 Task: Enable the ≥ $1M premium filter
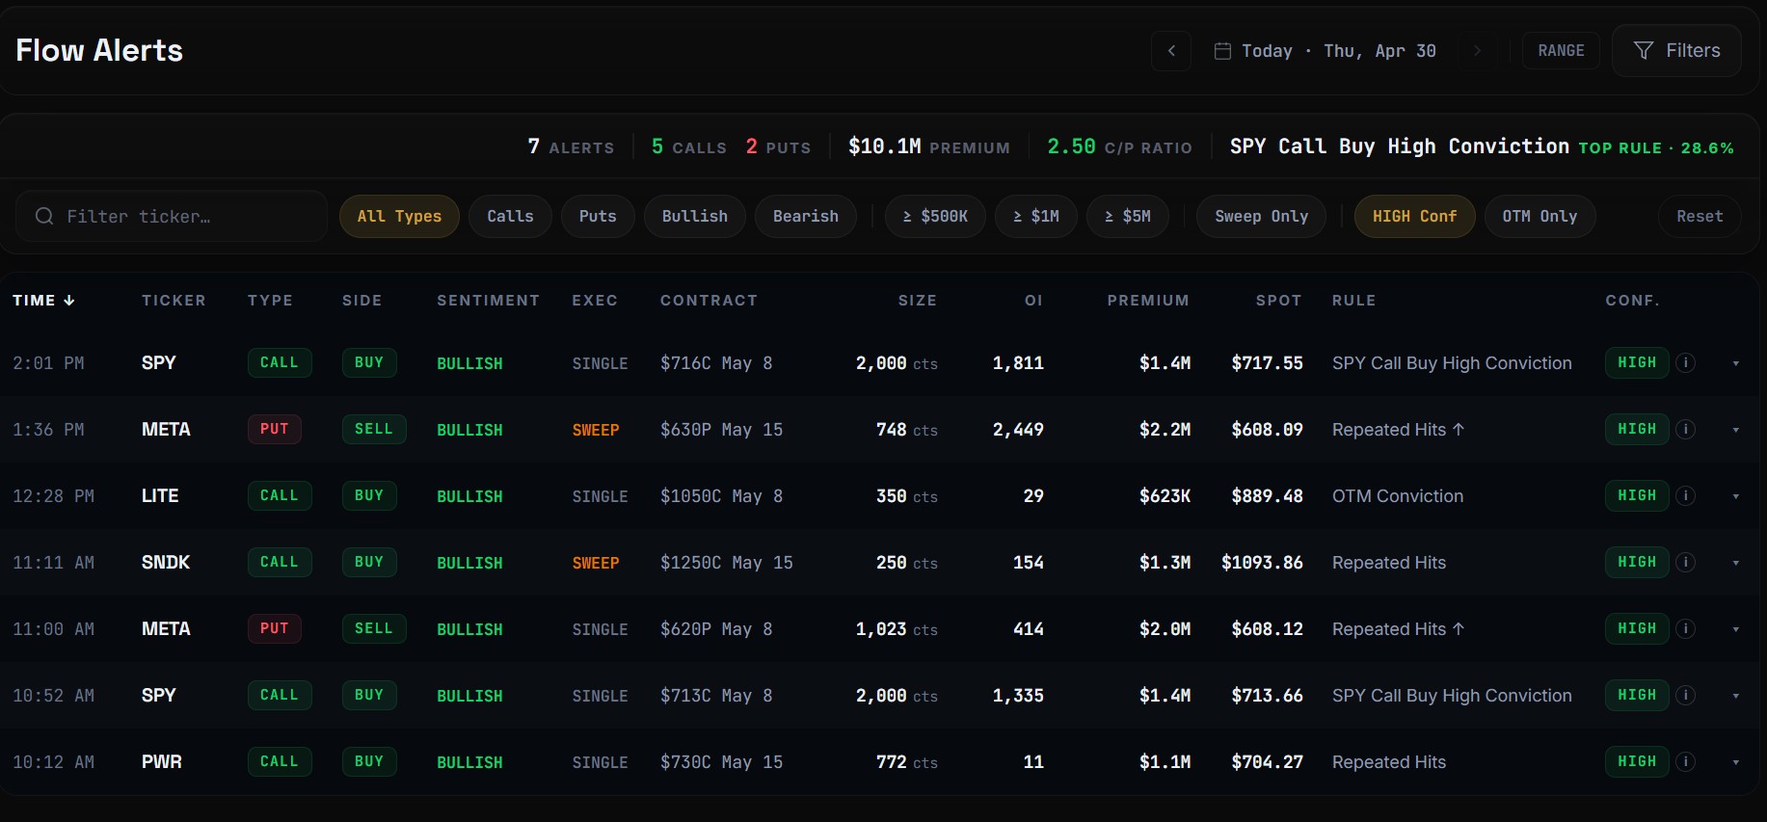tap(1036, 216)
